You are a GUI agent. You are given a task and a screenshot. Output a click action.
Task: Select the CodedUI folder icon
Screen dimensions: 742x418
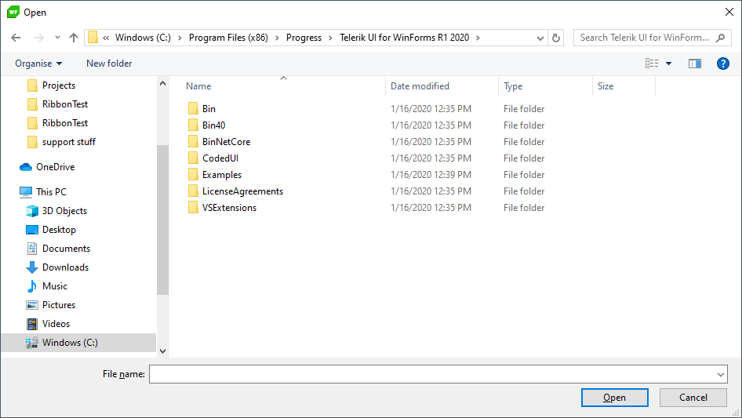193,158
